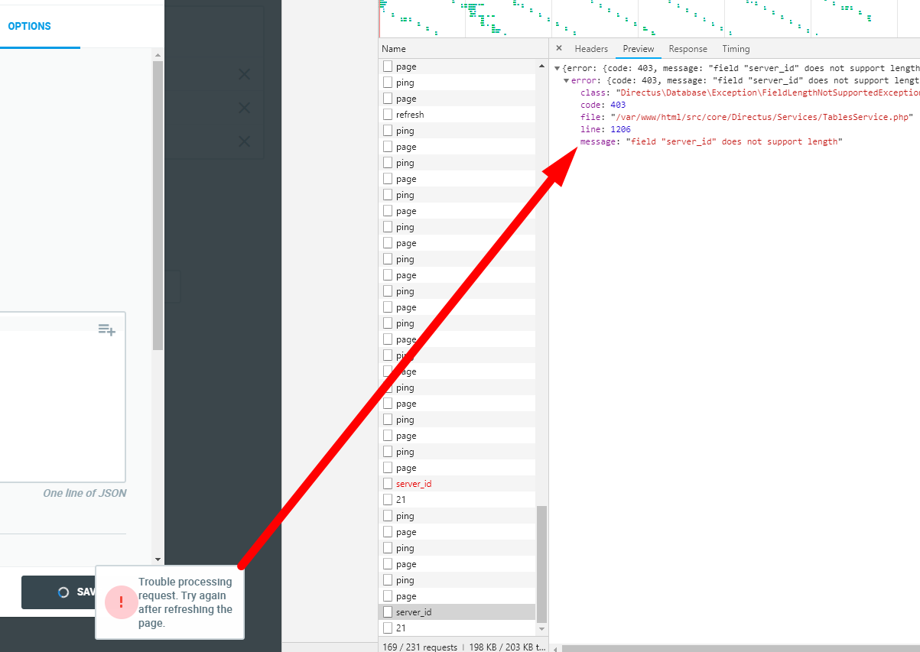The image size is (920, 652).
Task: Click the loading spinner on the SAVE button
Action: (63, 592)
